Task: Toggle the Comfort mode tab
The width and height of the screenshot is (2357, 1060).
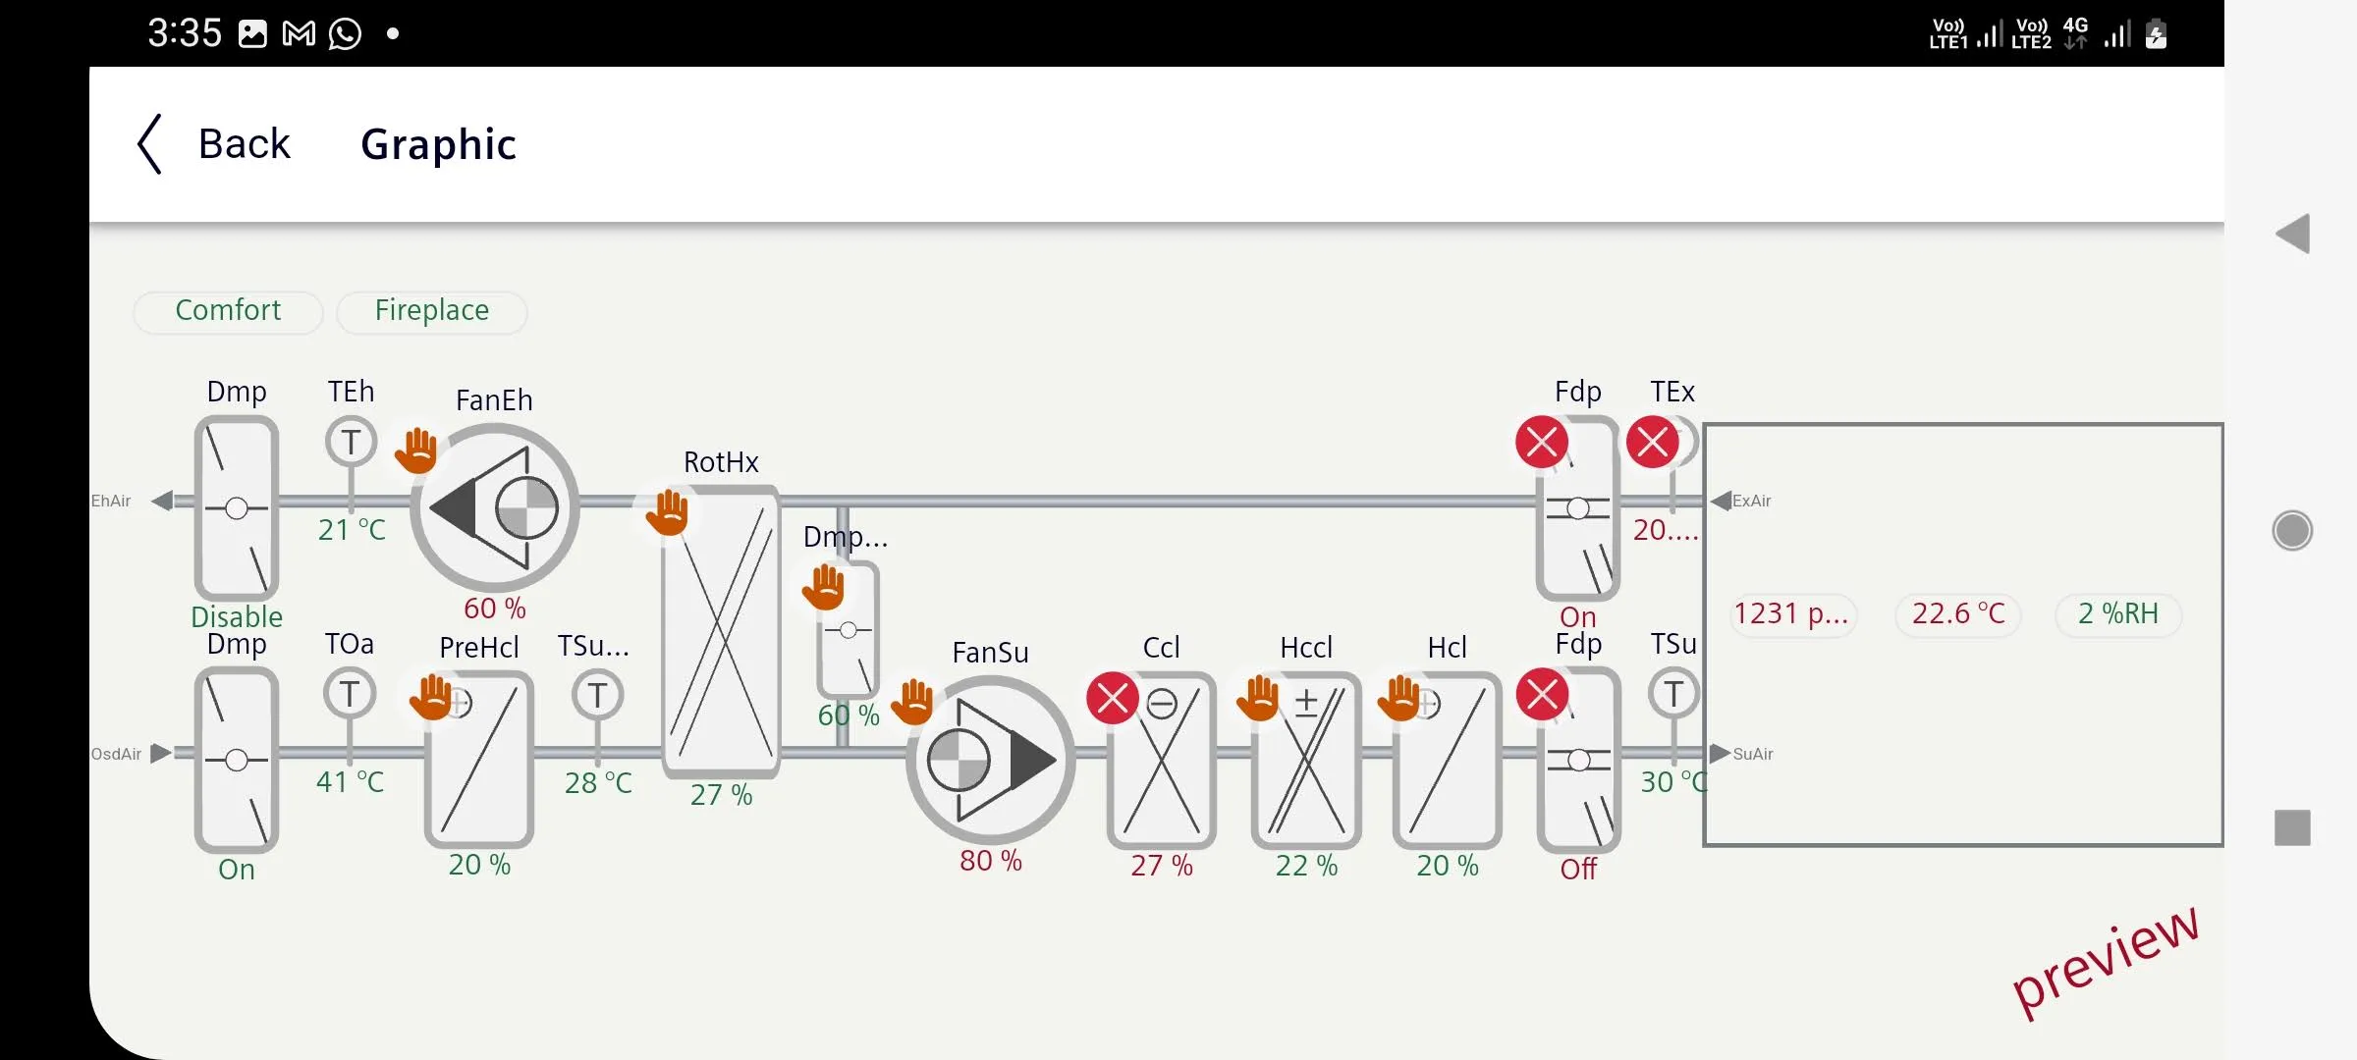Action: point(227,311)
